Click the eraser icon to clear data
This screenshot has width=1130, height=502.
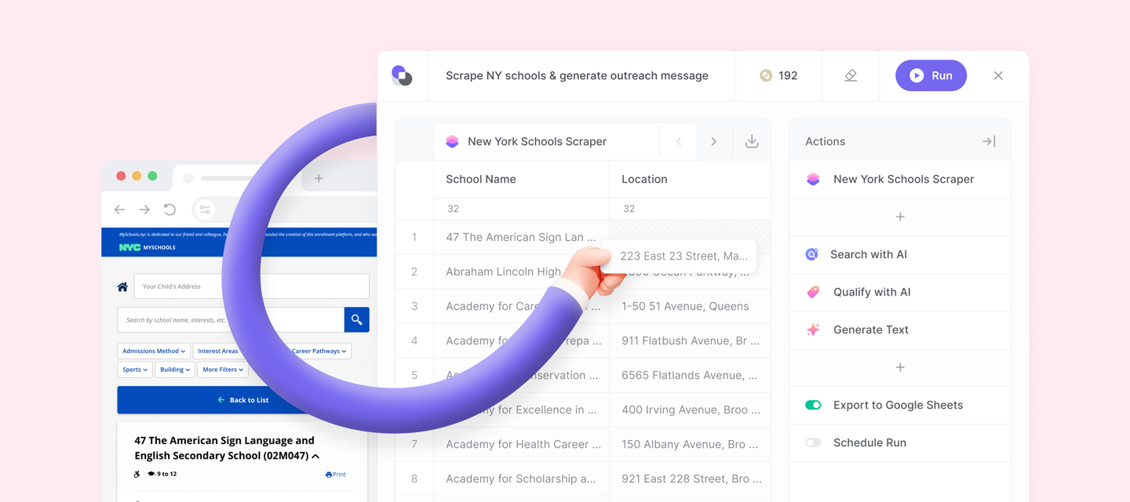pos(850,75)
